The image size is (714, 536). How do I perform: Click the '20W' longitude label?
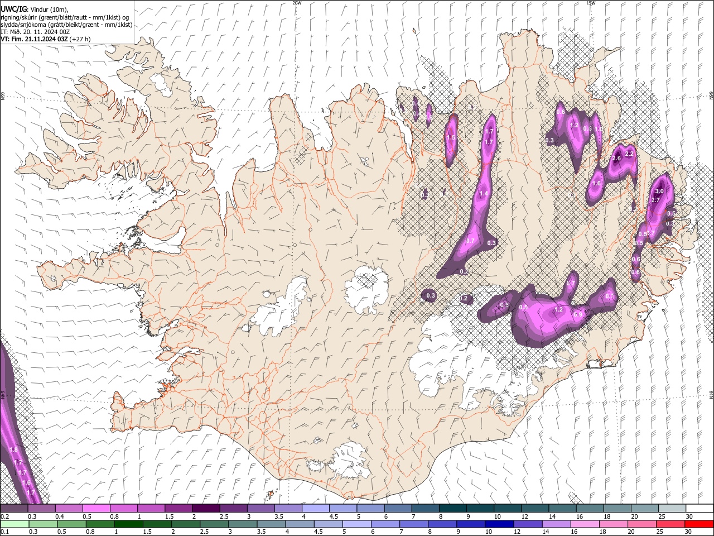297,3
